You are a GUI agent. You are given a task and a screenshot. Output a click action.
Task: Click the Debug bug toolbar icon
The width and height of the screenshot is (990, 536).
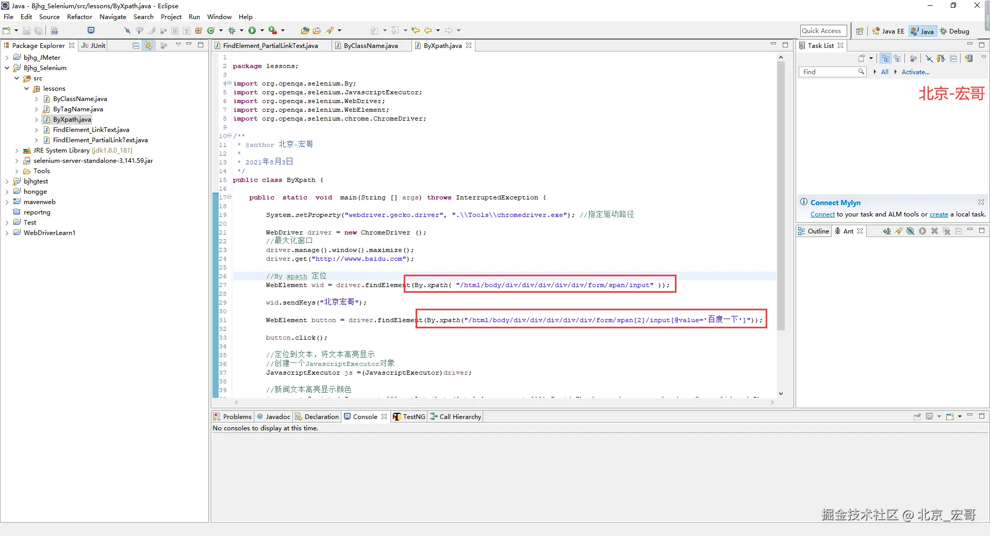point(232,31)
